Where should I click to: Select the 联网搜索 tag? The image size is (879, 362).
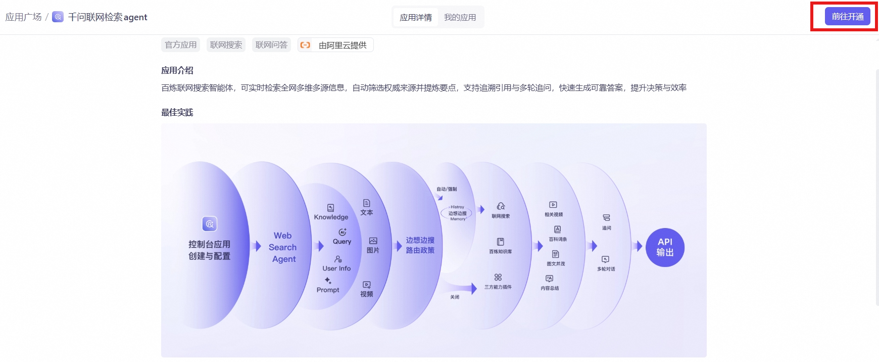click(x=226, y=45)
